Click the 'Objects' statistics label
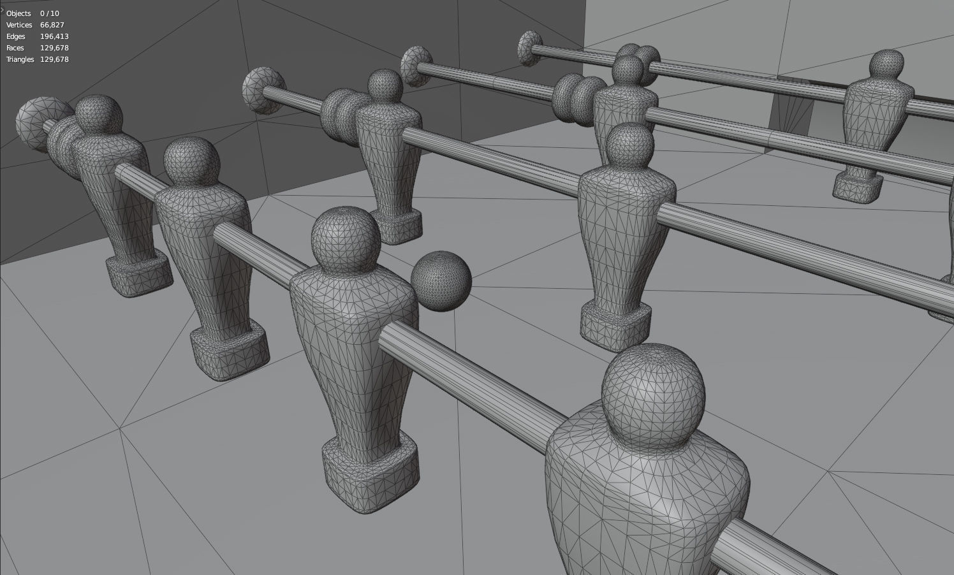Image resolution: width=954 pixels, height=575 pixels. pos(18,13)
